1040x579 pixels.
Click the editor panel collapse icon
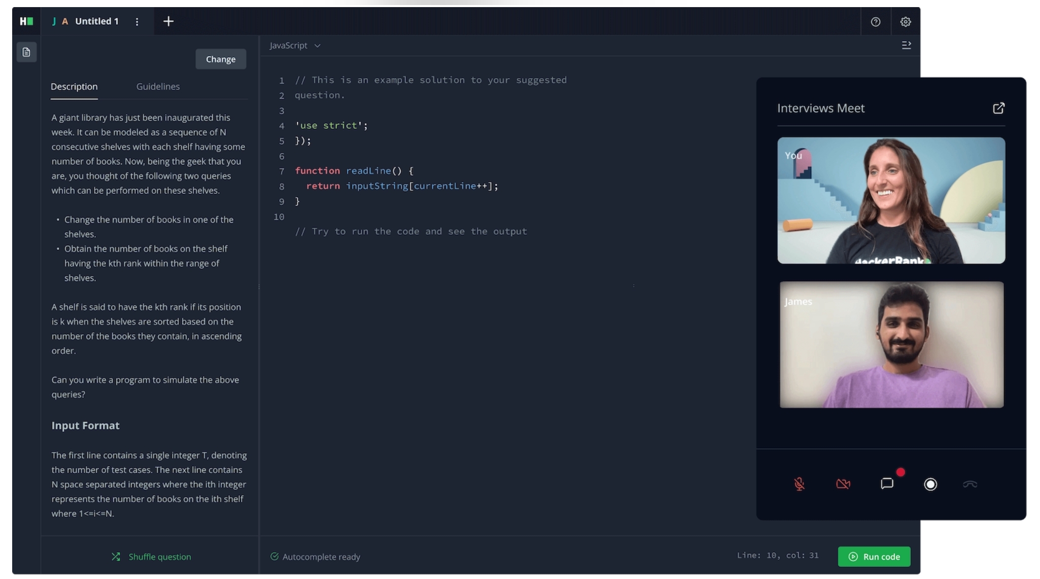point(906,46)
